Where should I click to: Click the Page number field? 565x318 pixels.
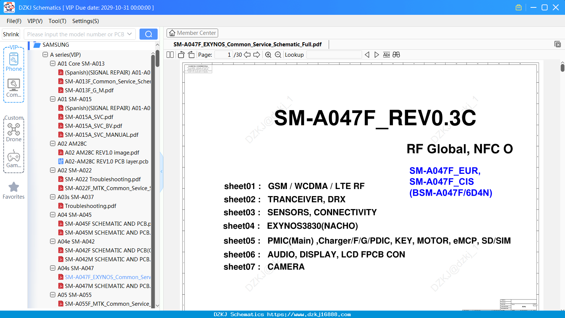[x=224, y=55]
